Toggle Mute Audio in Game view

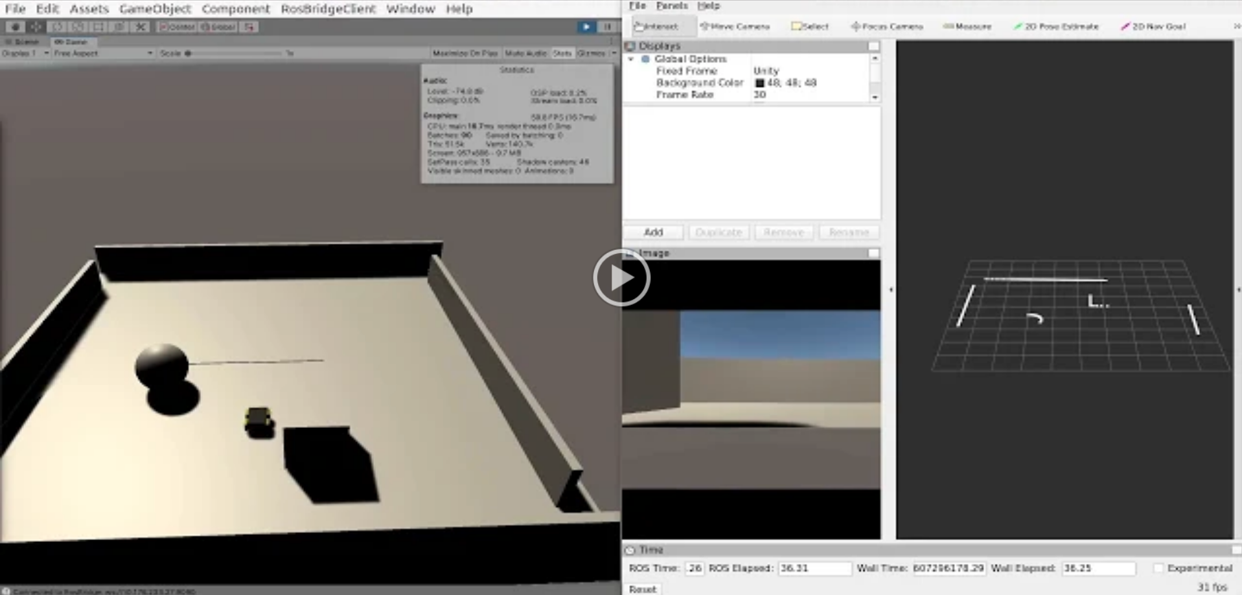(x=525, y=53)
